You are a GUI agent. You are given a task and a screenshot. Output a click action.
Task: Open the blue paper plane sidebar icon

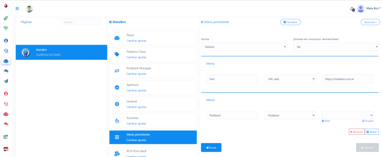(6, 81)
